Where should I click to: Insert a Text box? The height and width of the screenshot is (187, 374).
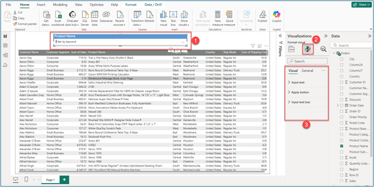[173, 19]
